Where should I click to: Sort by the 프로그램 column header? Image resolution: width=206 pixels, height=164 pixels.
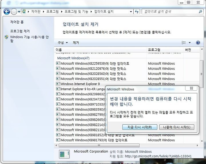point(165,50)
